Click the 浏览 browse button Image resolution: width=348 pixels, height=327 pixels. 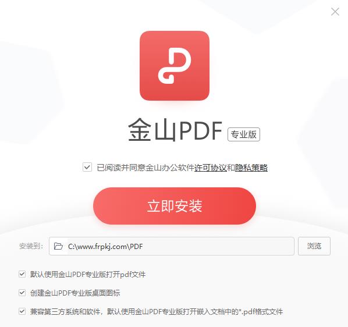point(314,246)
